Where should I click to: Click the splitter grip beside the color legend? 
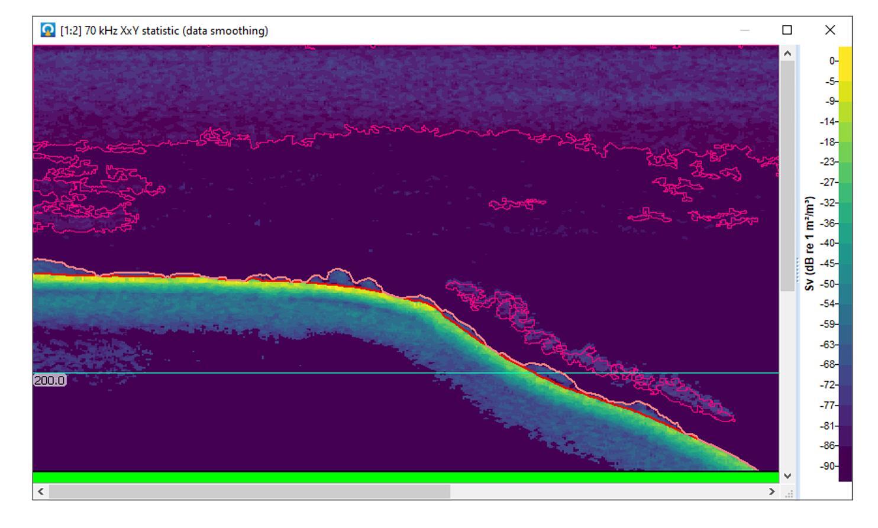click(x=798, y=271)
